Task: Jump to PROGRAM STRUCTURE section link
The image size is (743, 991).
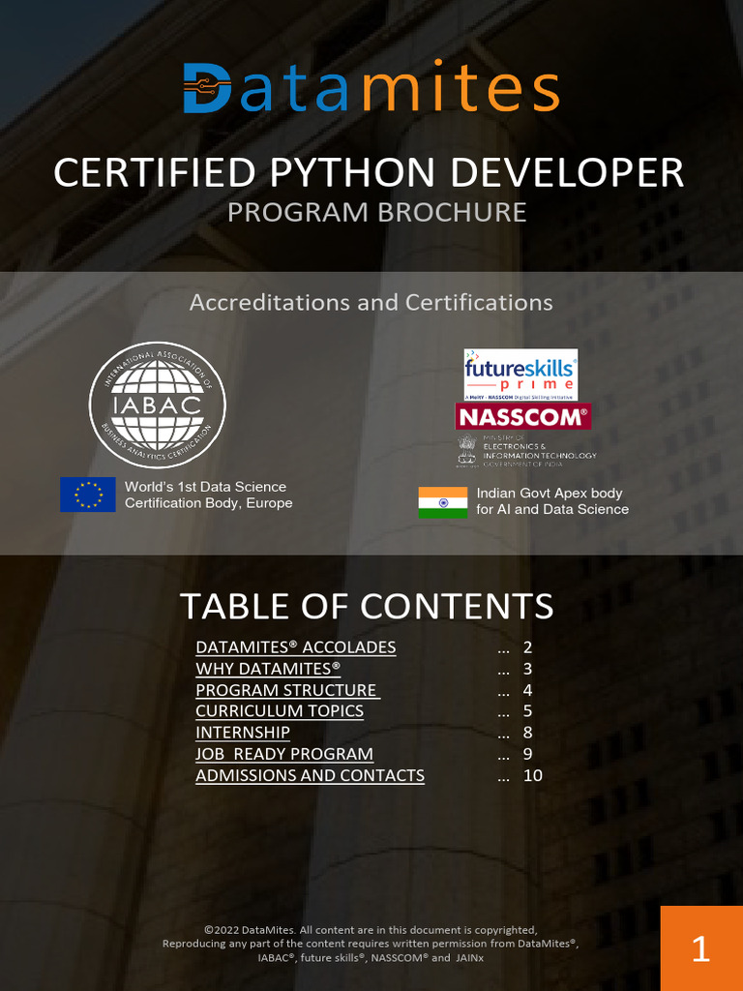Action: pyautogui.click(x=288, y=690)
